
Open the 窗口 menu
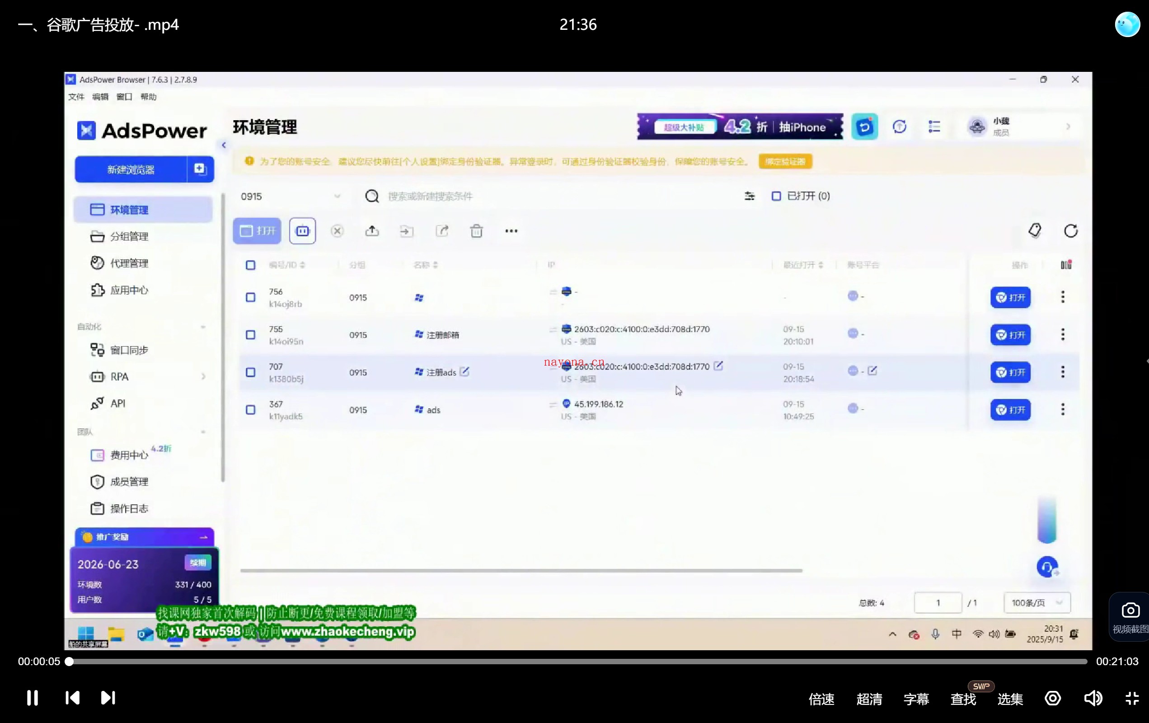tap(124, 97)
